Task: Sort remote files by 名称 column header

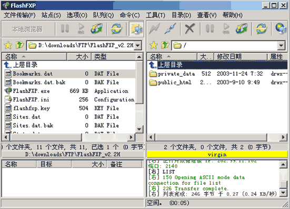Action: pyautogui.click(x=172, y=57)
